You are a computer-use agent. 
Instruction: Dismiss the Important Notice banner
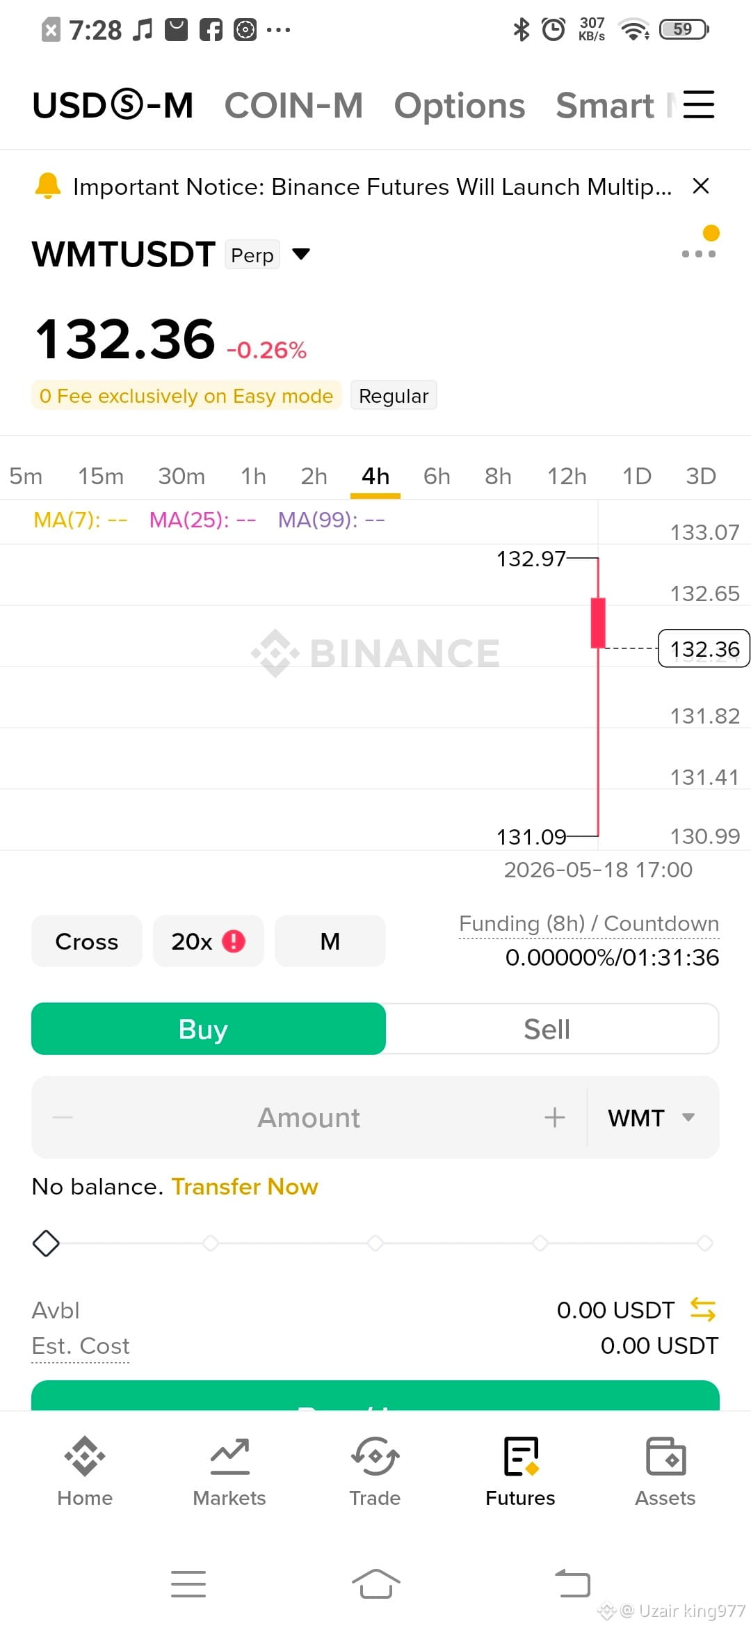coord(701,186)
